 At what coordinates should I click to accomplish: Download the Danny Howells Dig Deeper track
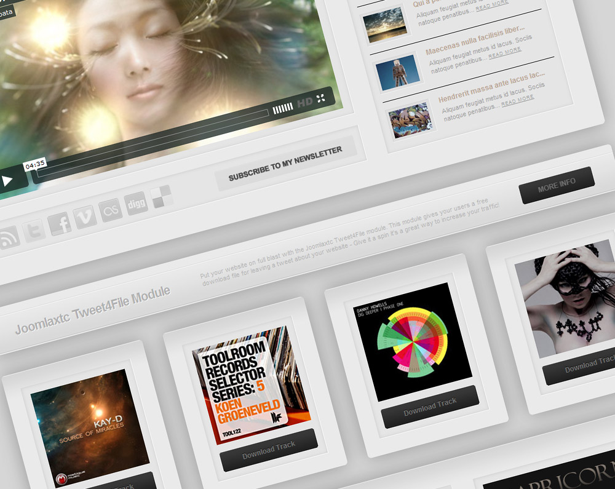430,407
